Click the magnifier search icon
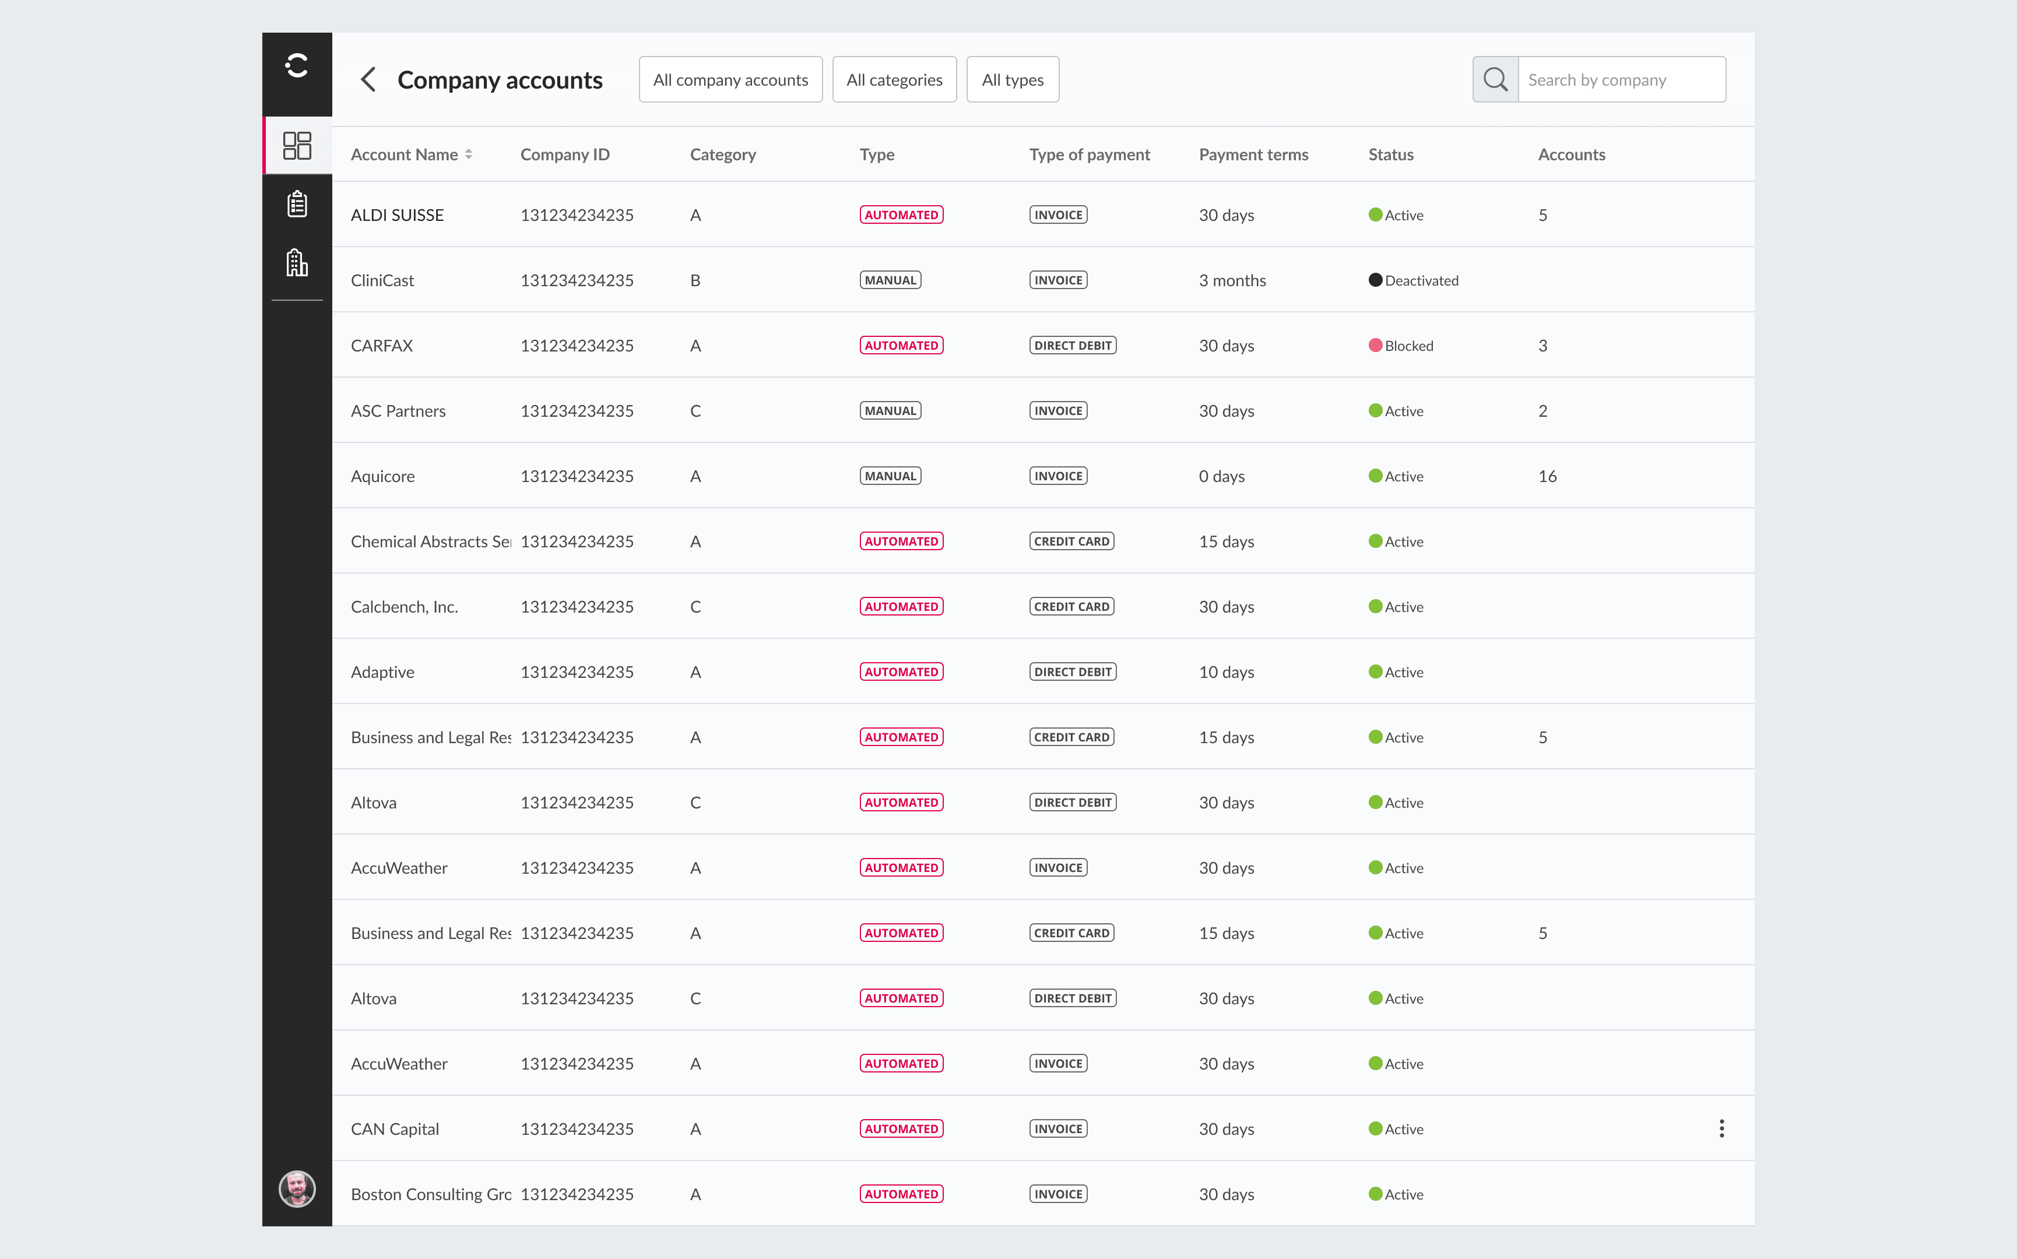This screenshot has width=2017, height=1259. pyautogui.click(x=1496, y=80)
